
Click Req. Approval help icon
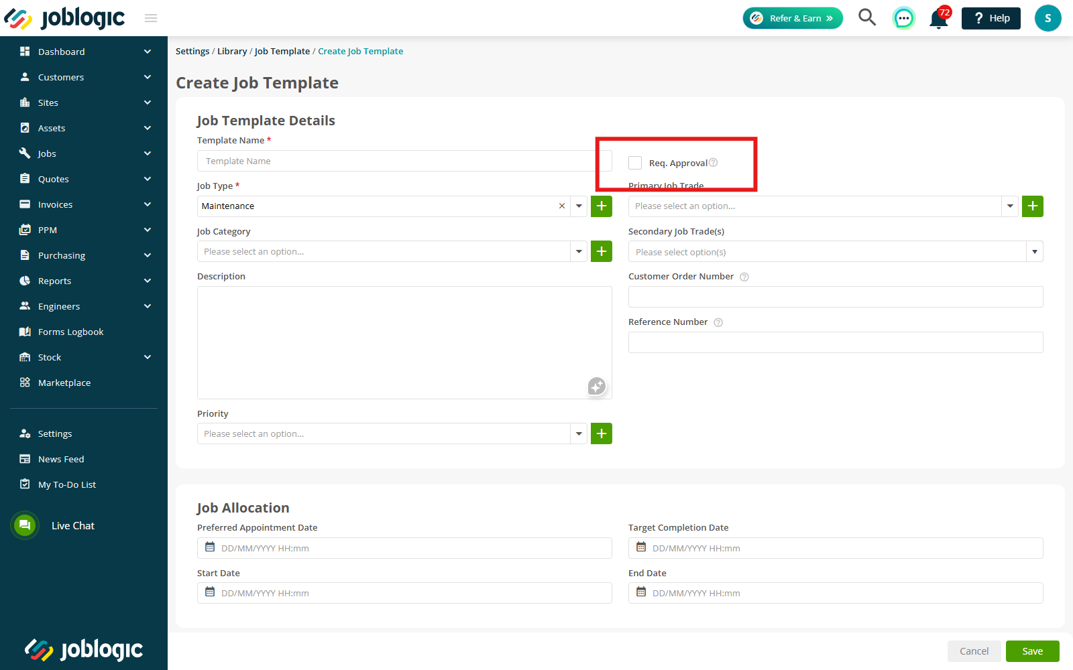[x=714, y=162]
